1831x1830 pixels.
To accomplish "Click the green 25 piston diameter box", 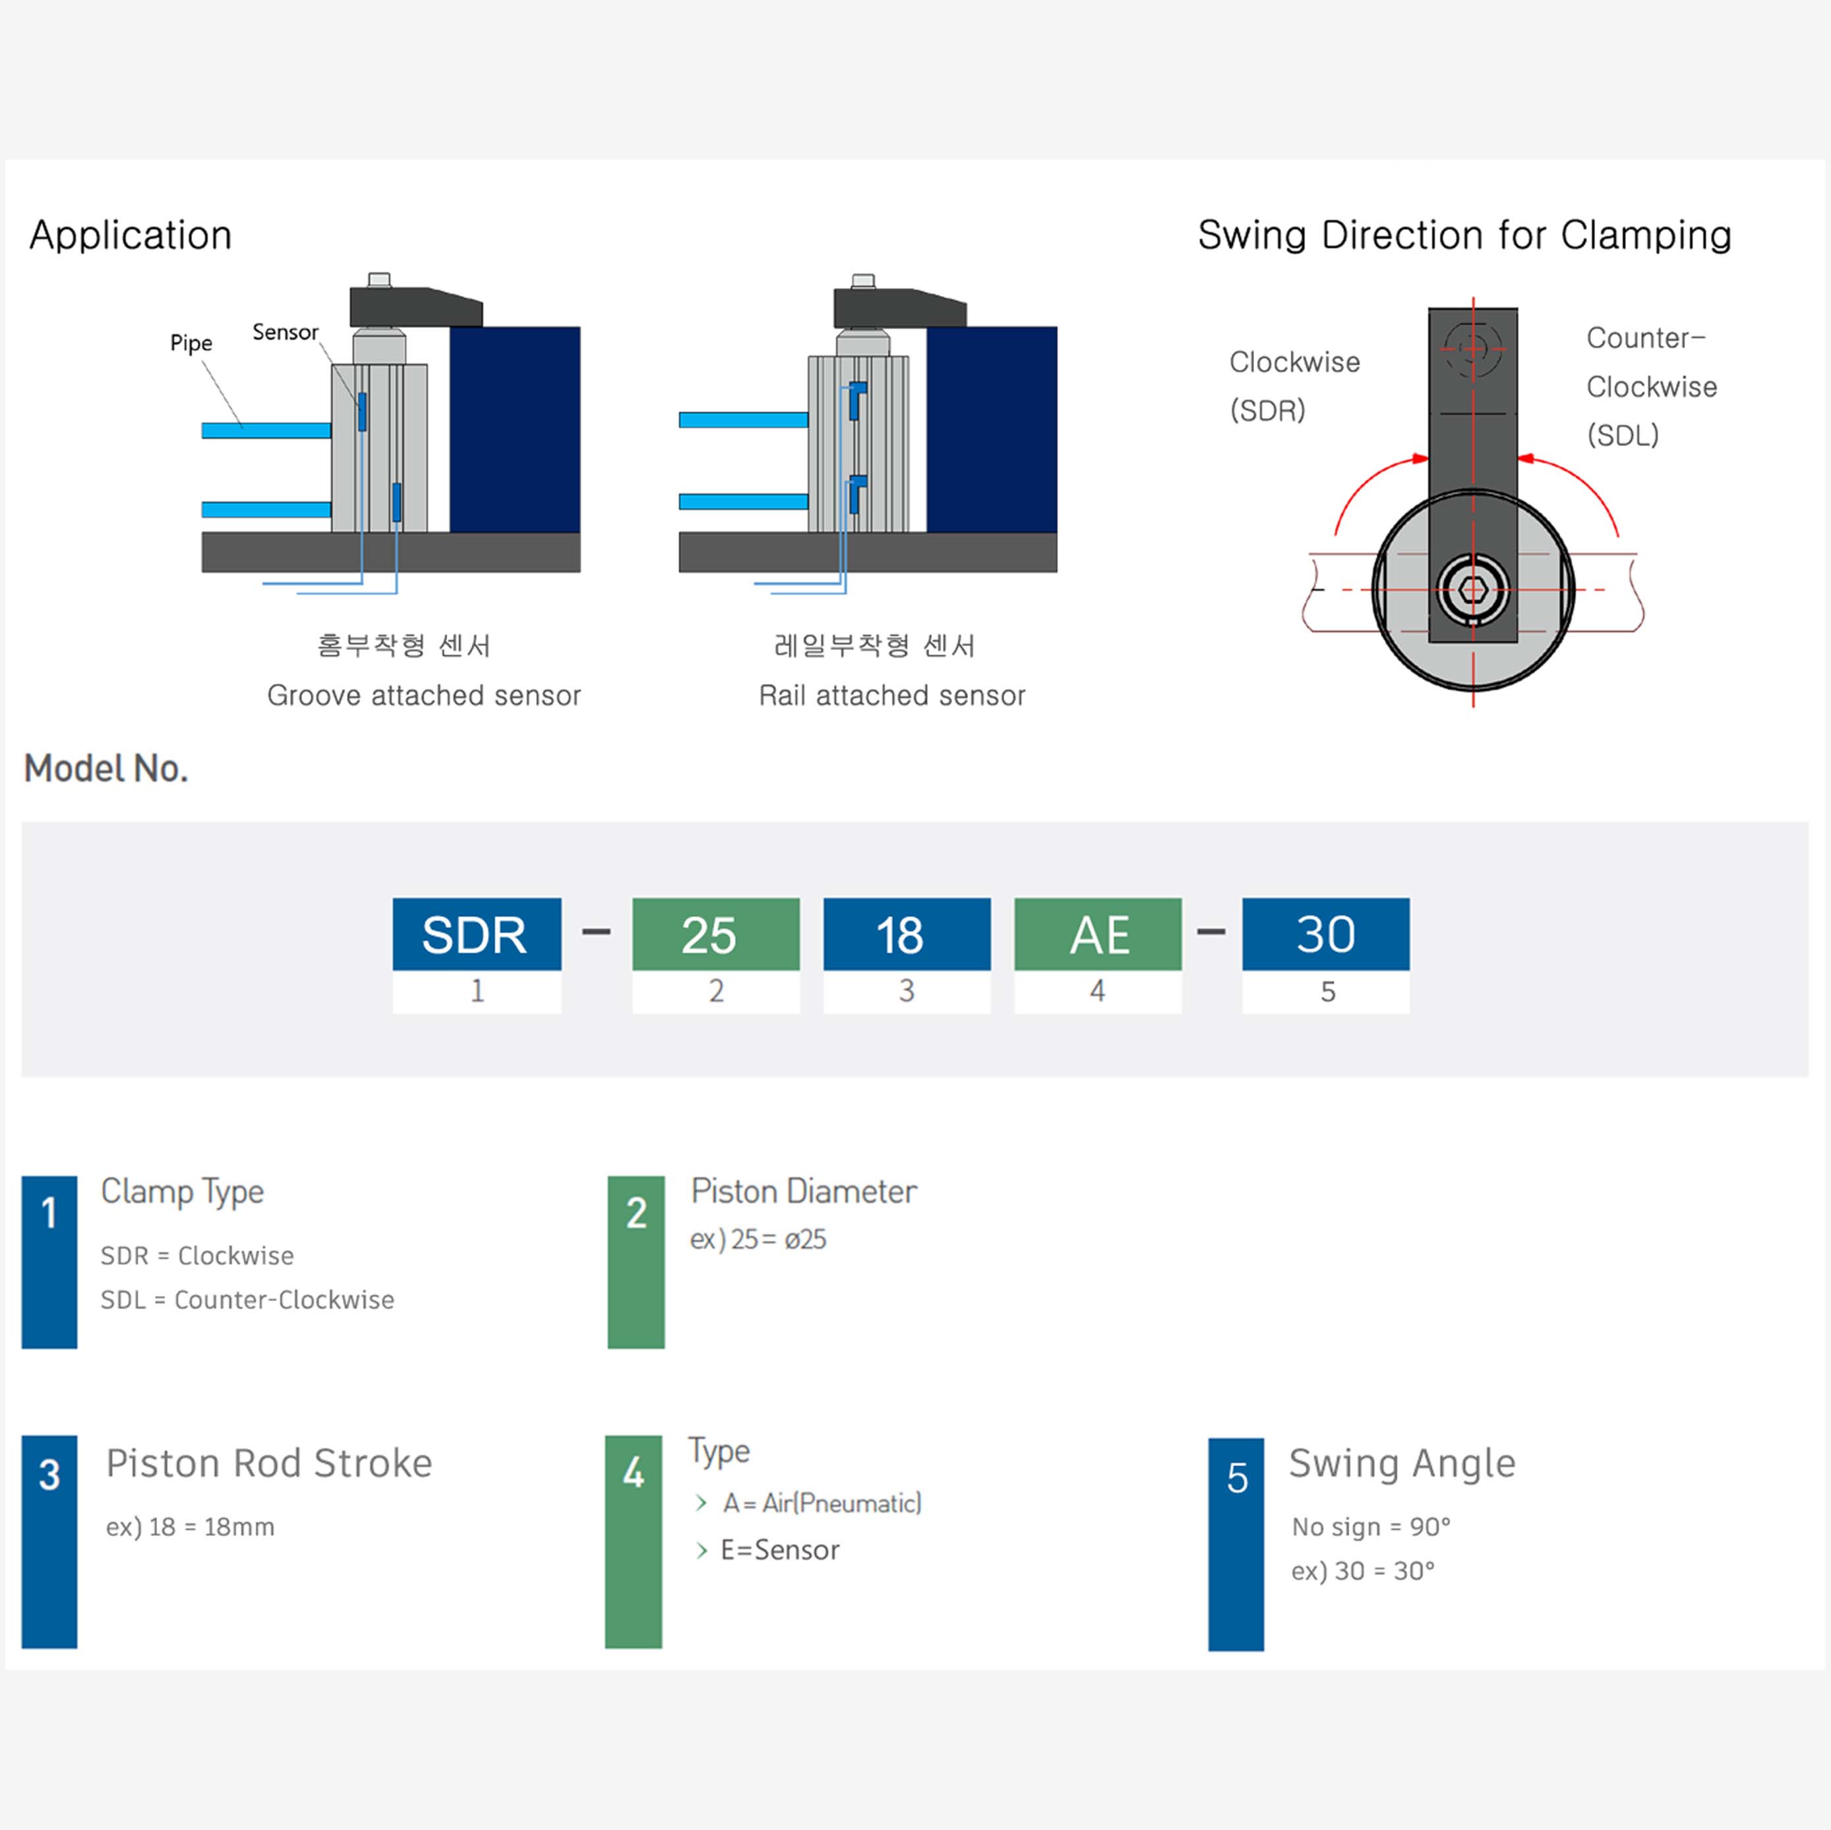I will (x=715, y=934).
